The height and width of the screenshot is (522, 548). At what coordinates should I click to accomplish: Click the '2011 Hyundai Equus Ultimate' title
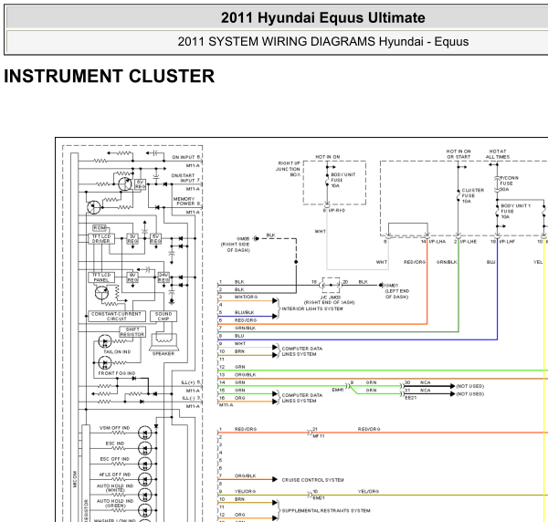322,18
